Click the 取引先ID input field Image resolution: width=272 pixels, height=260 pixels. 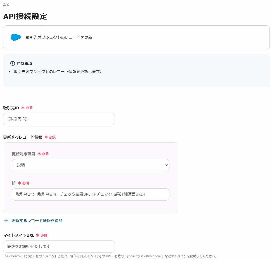[59, 119]
